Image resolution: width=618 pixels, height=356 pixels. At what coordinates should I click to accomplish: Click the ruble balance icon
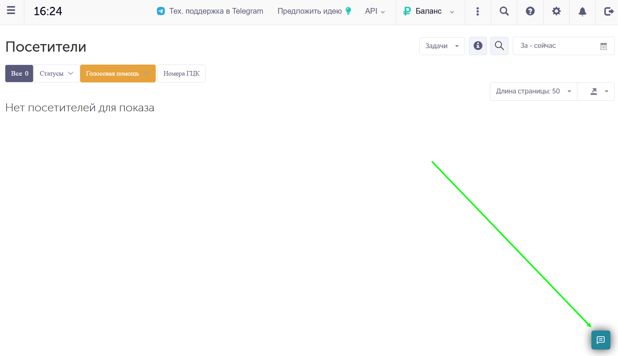click(407, 11)
